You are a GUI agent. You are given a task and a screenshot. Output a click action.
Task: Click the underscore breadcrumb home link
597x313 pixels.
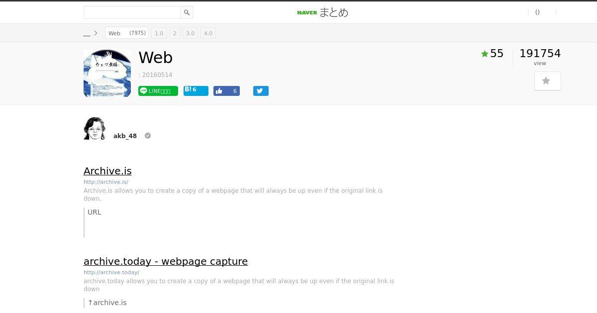(87, 33)
